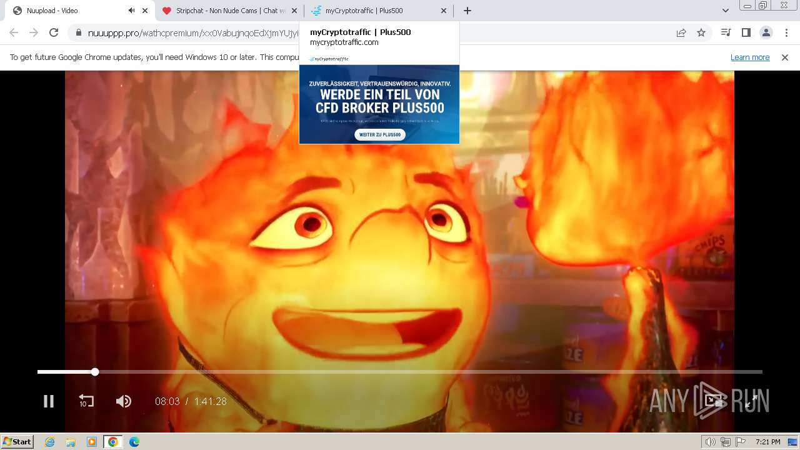This screenshot has height=450, width=800.
Task: Close the Stripchat tab
Action: tap(294, 11)
